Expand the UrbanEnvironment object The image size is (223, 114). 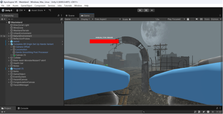point(9,33)
